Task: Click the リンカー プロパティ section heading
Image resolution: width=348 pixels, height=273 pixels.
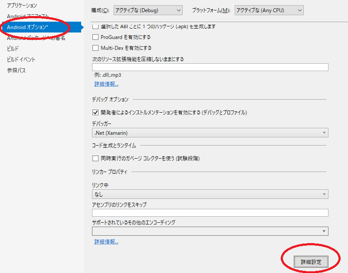Action: (x=110, y=172)
